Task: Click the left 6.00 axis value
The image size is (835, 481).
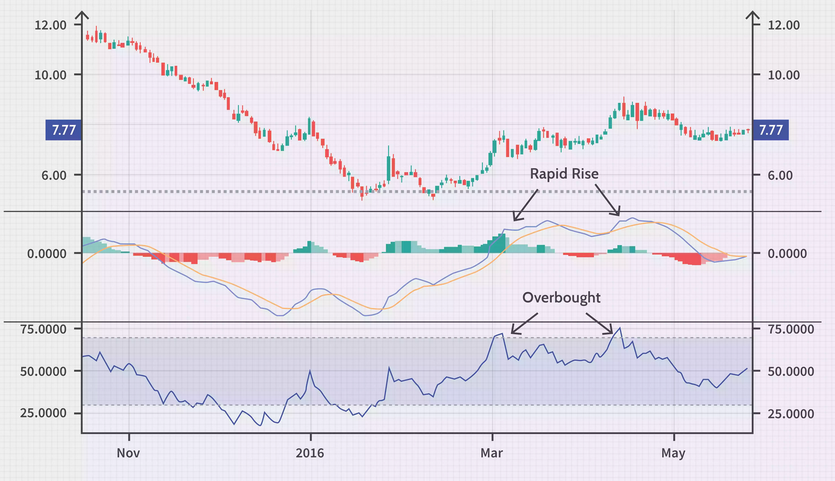Action: click(x=54, y=176)
